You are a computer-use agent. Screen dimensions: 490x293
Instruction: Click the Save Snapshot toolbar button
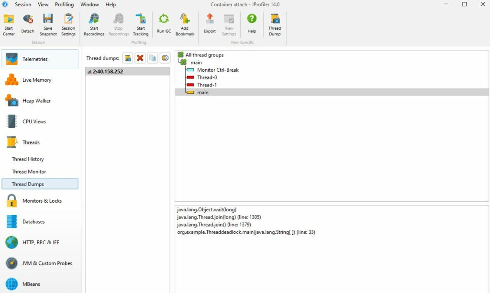click(x=48, y=25)
